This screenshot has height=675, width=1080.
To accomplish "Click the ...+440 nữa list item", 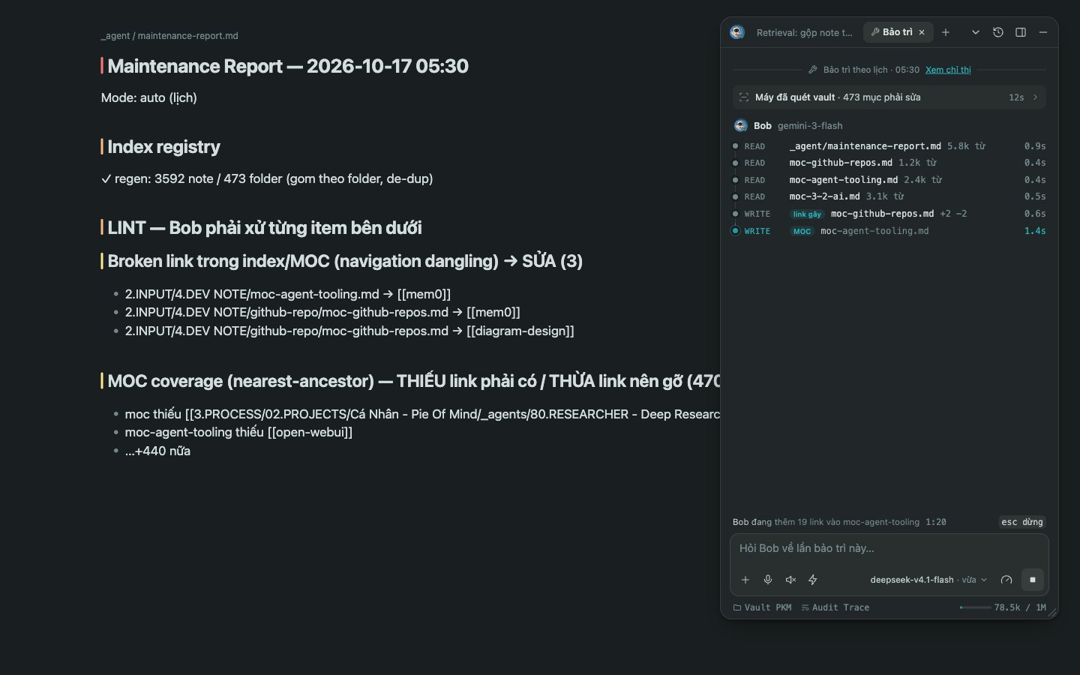I will pyautogui.click(x=157, y=451).
